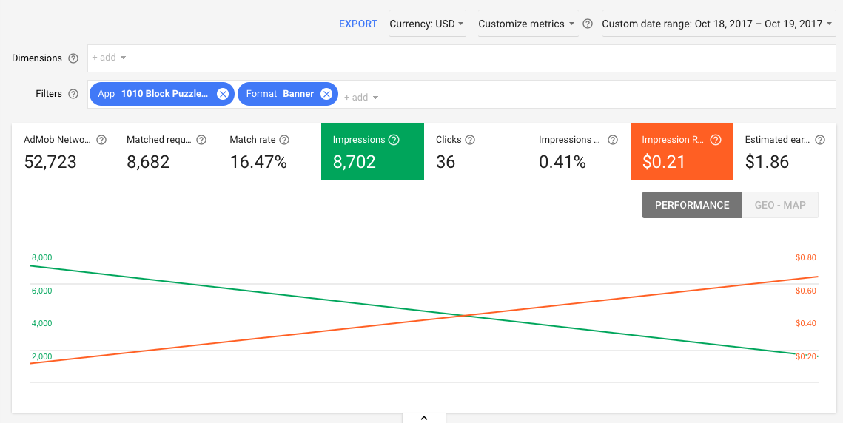Click help icon for Matched requests
The image size is (843, 423).
coord(201,140)
